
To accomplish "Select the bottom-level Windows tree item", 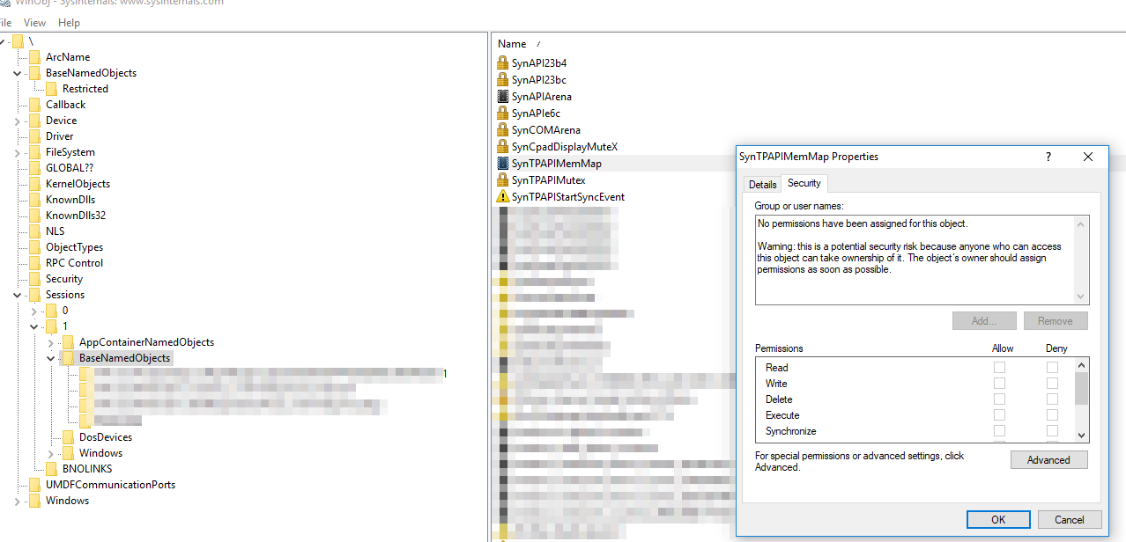I will tap(68, 501).
